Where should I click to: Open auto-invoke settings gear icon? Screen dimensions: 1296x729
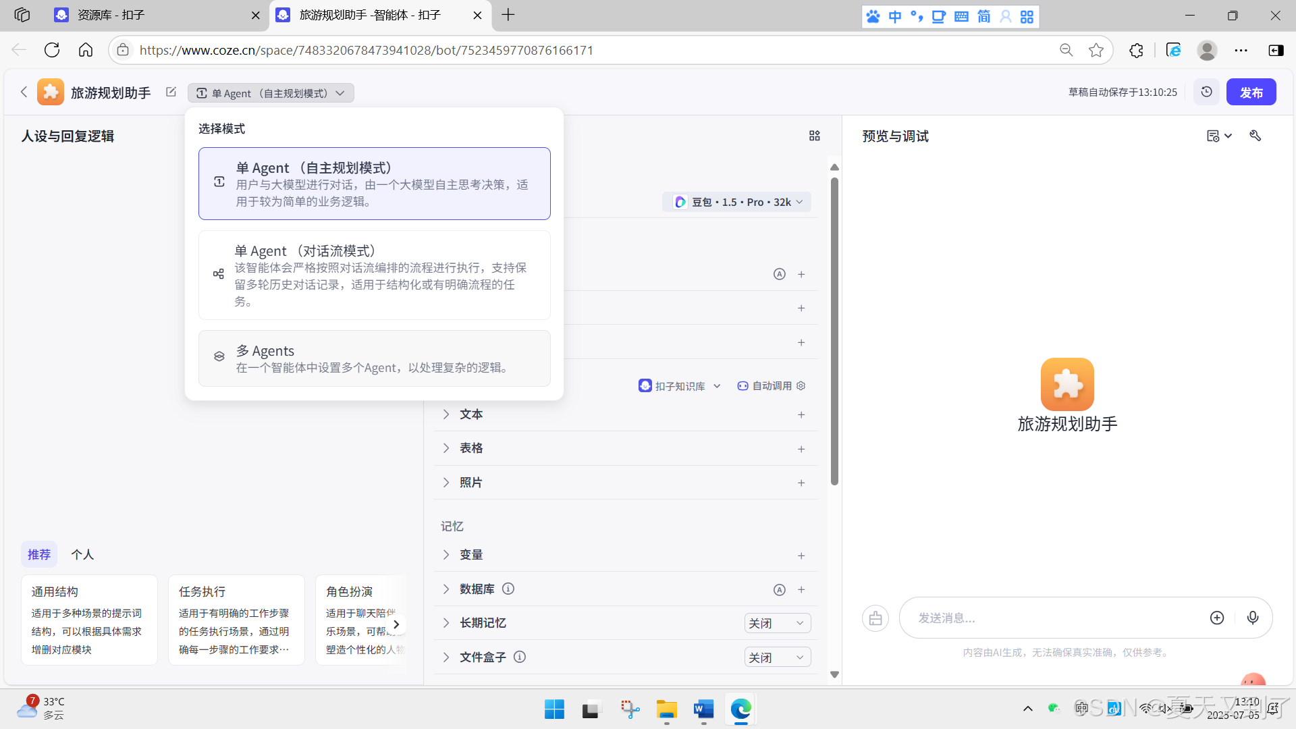coord(801,385)
